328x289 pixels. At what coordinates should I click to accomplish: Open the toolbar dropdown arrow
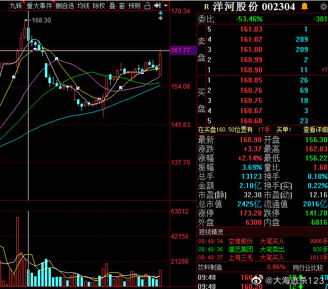tap(166, 6)
